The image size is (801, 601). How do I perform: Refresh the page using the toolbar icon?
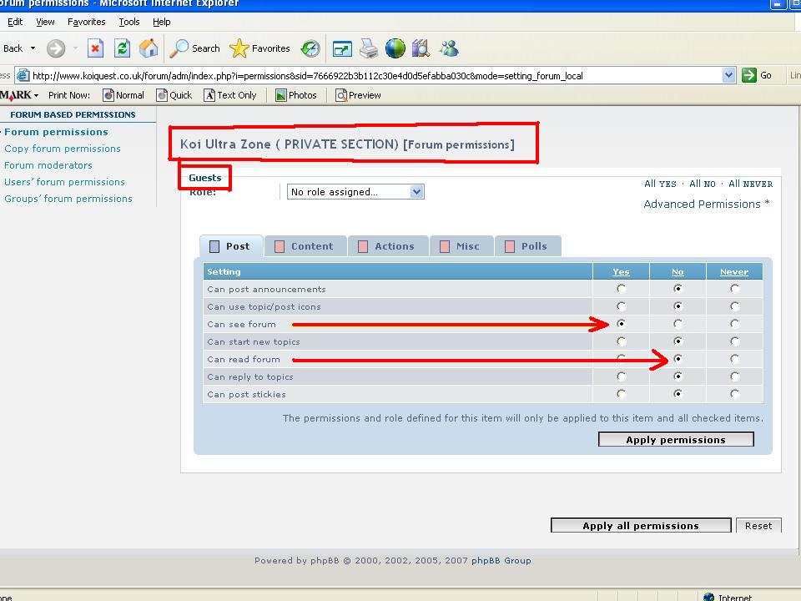(122, 48)
